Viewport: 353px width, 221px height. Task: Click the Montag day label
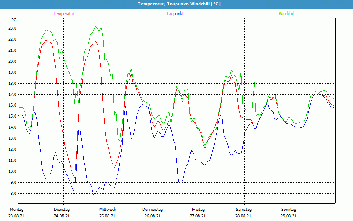coord(16,210)
